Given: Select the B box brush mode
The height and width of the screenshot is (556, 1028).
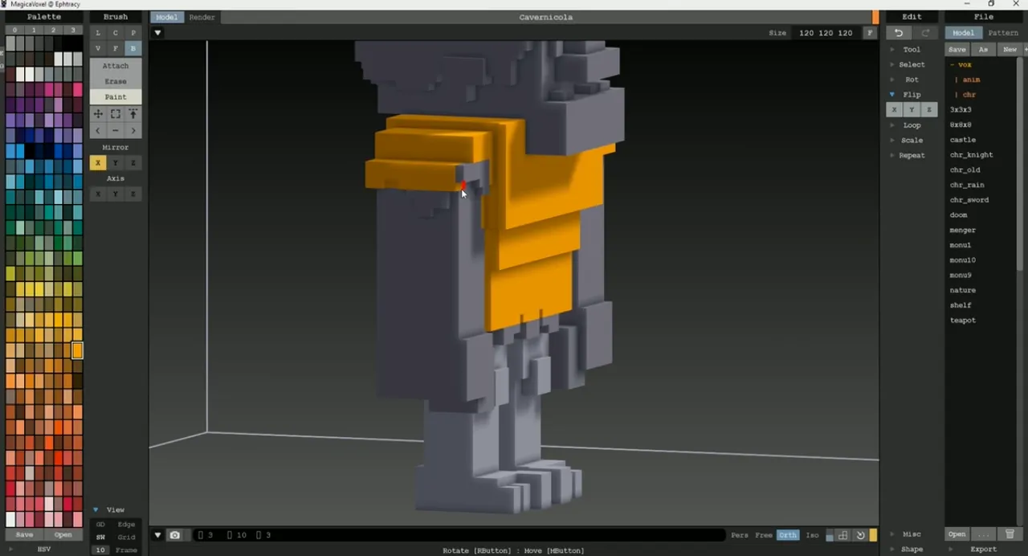Looking at the screenshot, I should tap(133, 48).
